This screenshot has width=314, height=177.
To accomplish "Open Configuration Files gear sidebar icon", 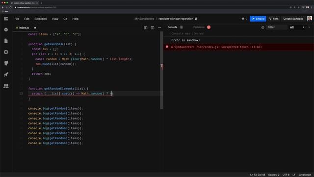I will pyautogui.click(x=6, y=52).
